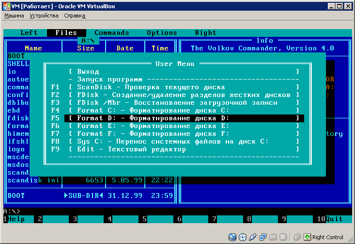
Task: Click the green arrow host key icon
Action: [x=307, y=237]
